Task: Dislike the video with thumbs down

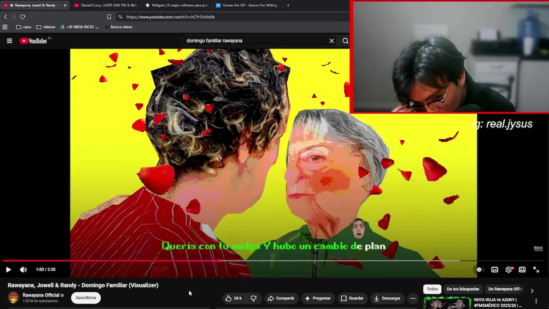Action: pyautogui.click(x=253, y=298)
